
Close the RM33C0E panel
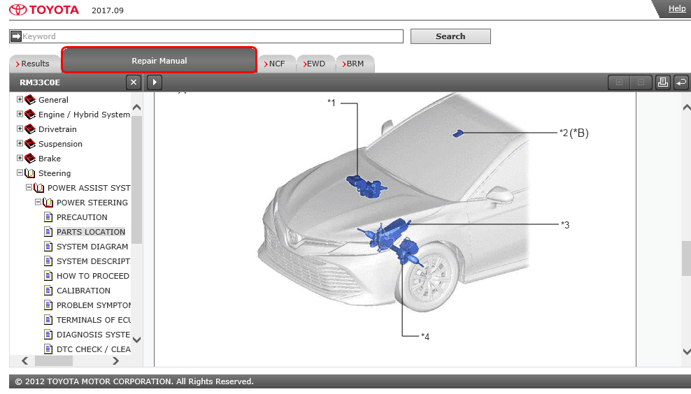[134, 82]
